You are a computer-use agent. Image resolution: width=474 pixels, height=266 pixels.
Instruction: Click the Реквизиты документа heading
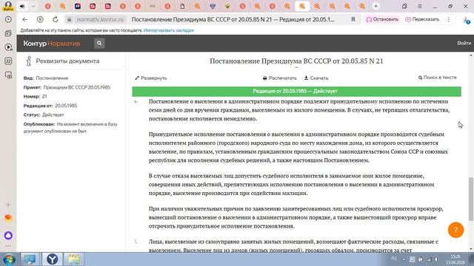coord(67,61)
